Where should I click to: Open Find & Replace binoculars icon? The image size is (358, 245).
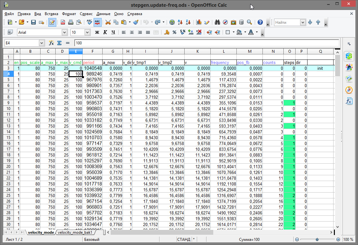click(x=217, y=22)
